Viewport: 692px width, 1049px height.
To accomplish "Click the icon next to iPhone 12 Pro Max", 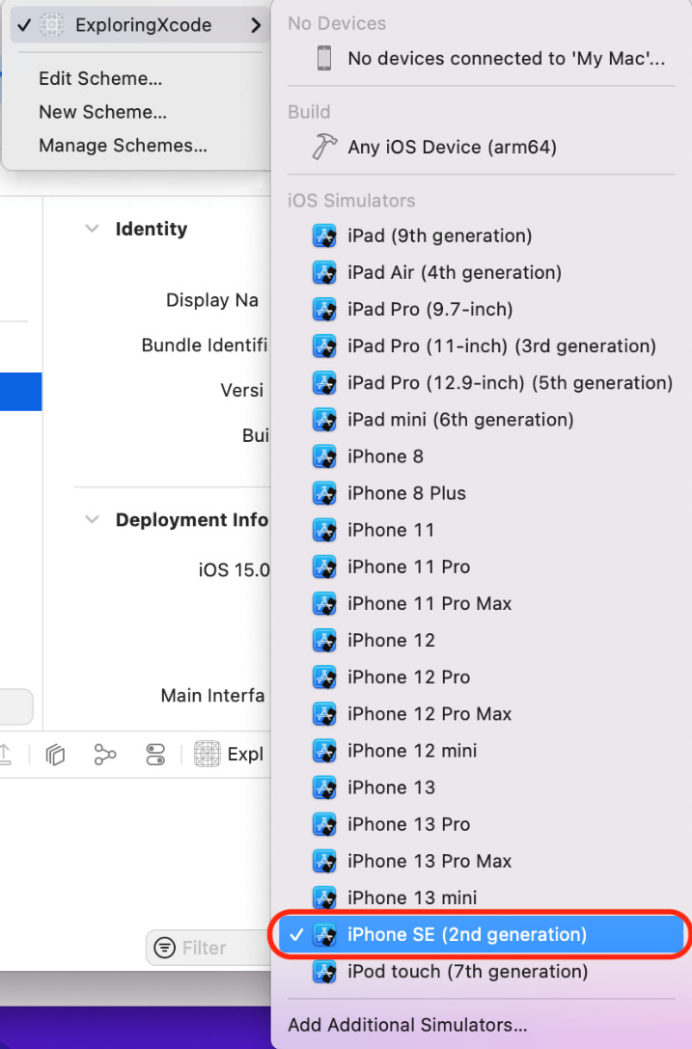I will pos(324,714).
